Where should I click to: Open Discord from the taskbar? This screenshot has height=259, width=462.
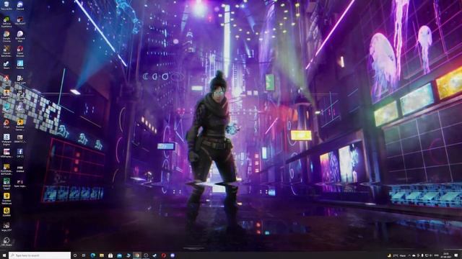click(173, 255)
